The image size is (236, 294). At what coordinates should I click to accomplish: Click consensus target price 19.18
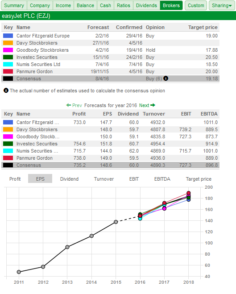211,79
